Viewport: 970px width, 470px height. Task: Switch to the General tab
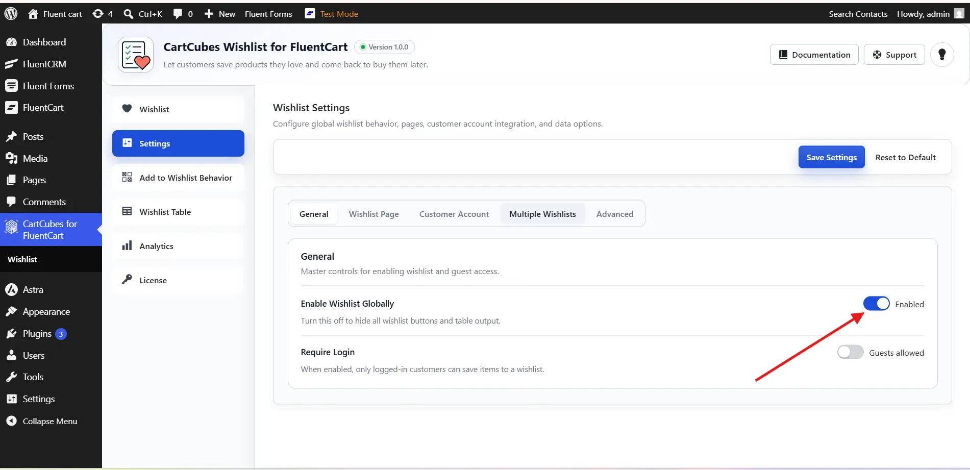click(314, 214)
